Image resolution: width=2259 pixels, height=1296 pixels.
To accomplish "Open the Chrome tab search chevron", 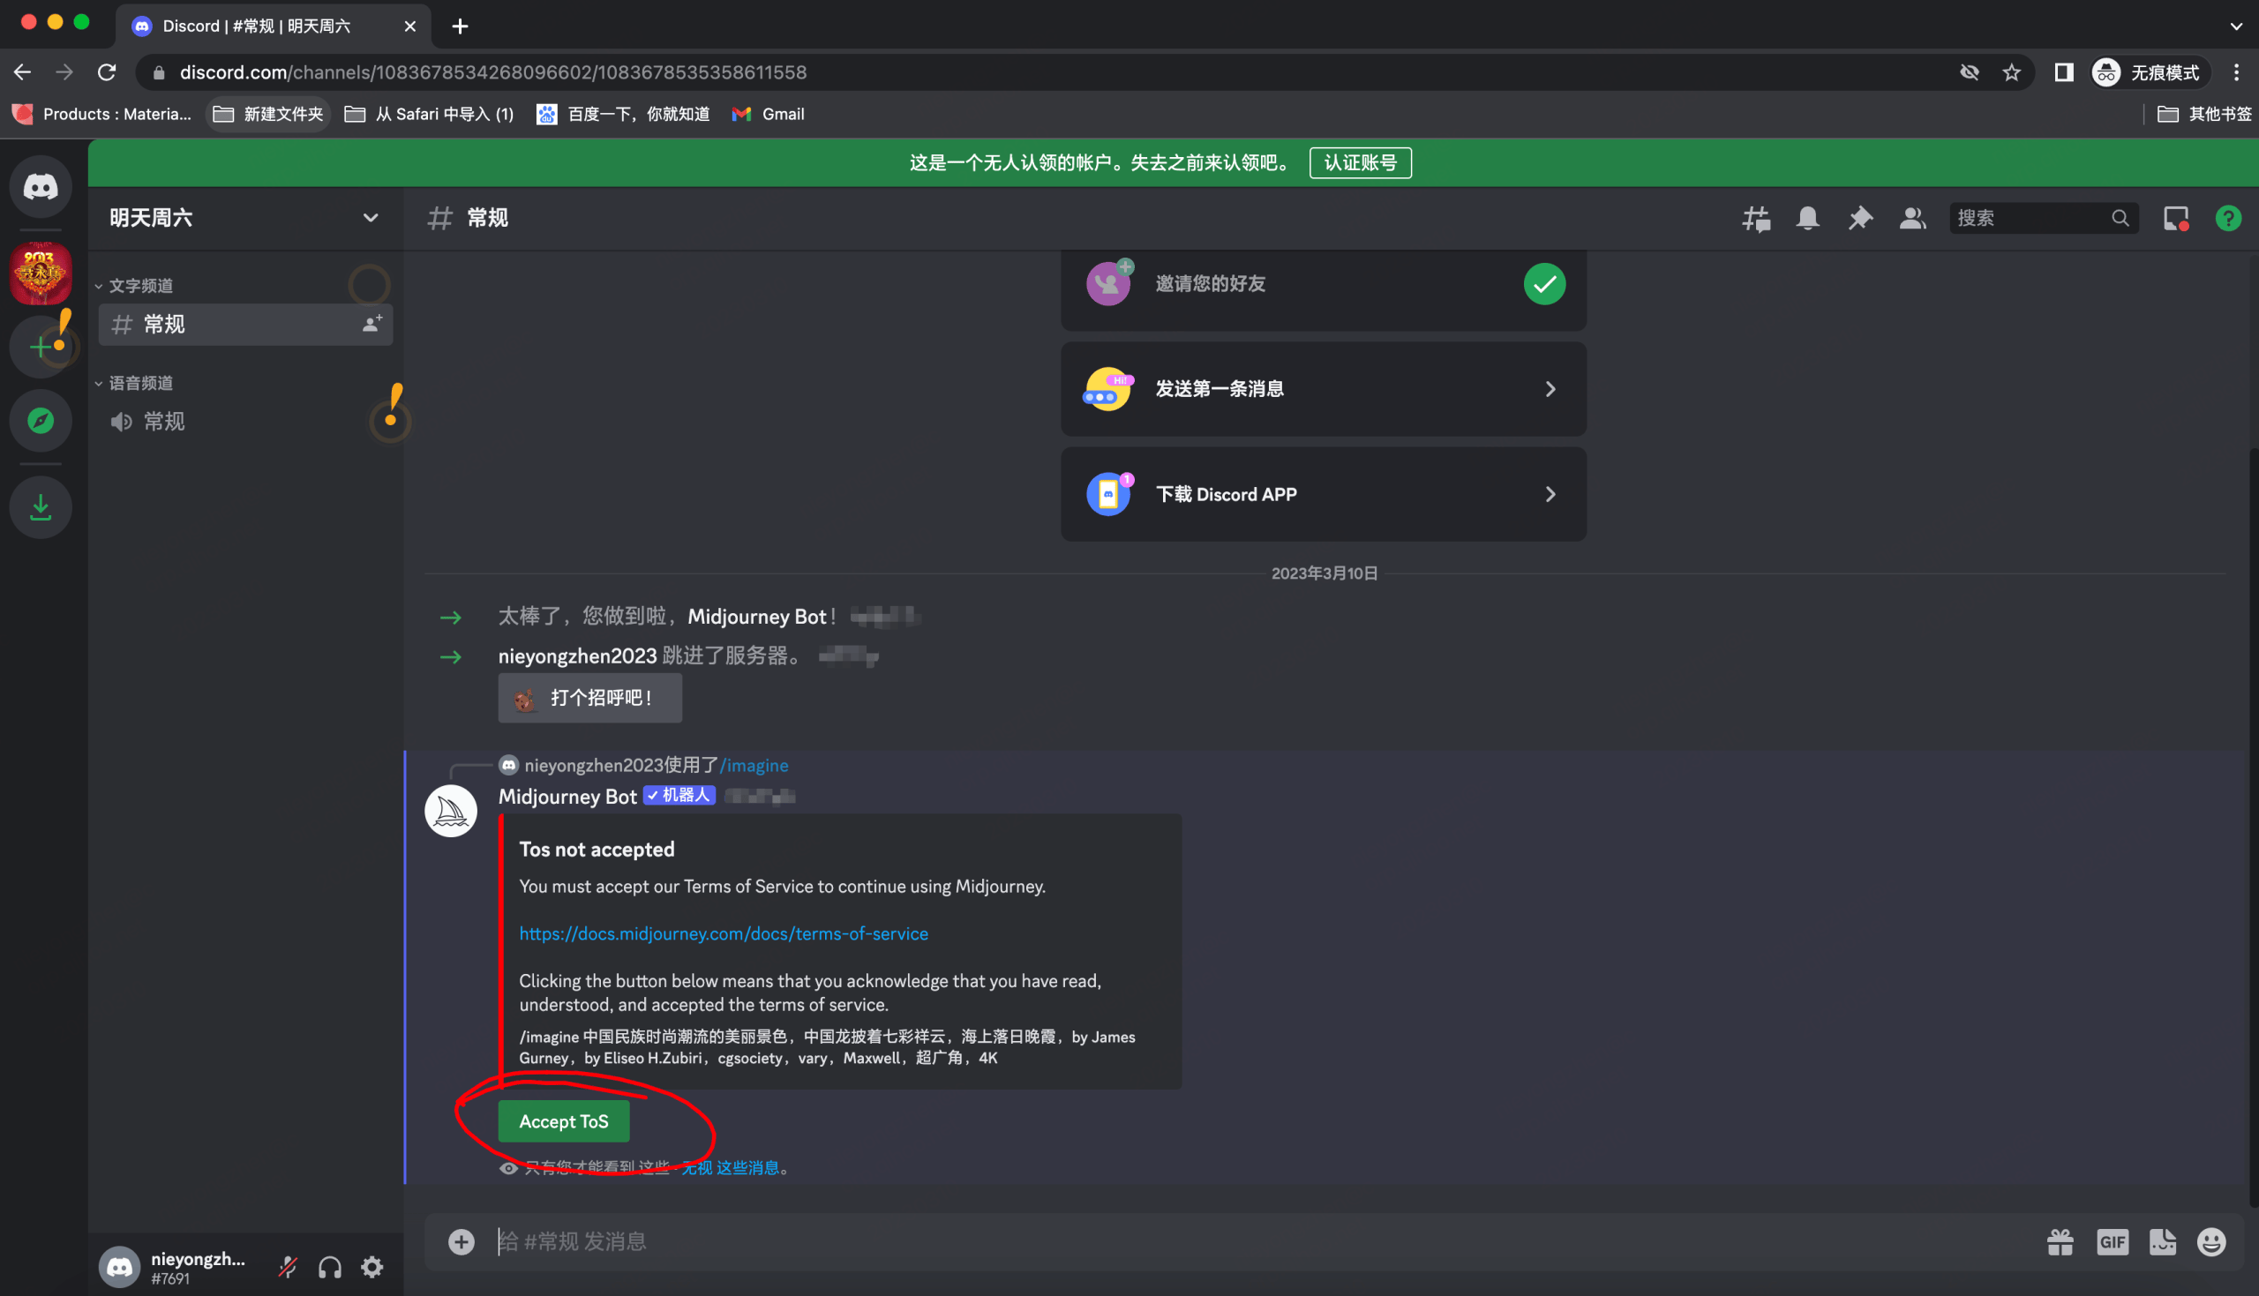I will point(2236,26).
